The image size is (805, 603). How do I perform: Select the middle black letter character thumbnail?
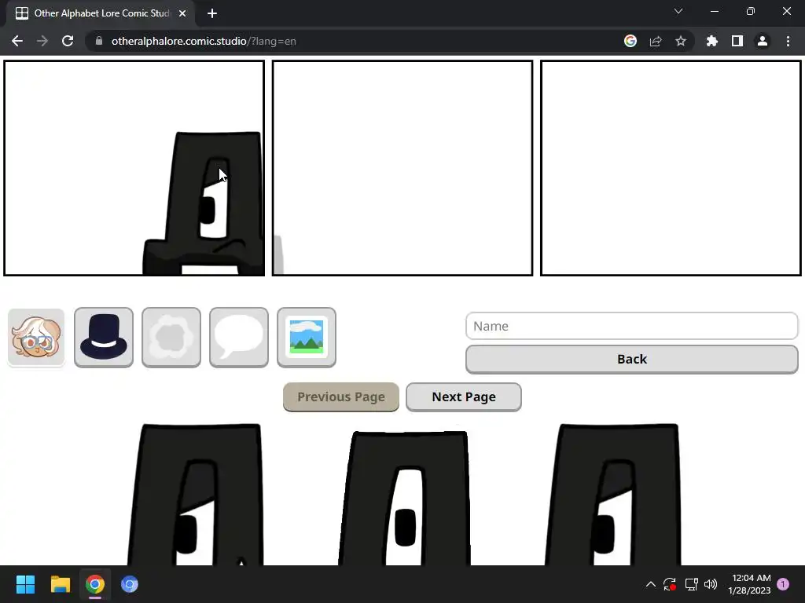[x=405, y=498]
